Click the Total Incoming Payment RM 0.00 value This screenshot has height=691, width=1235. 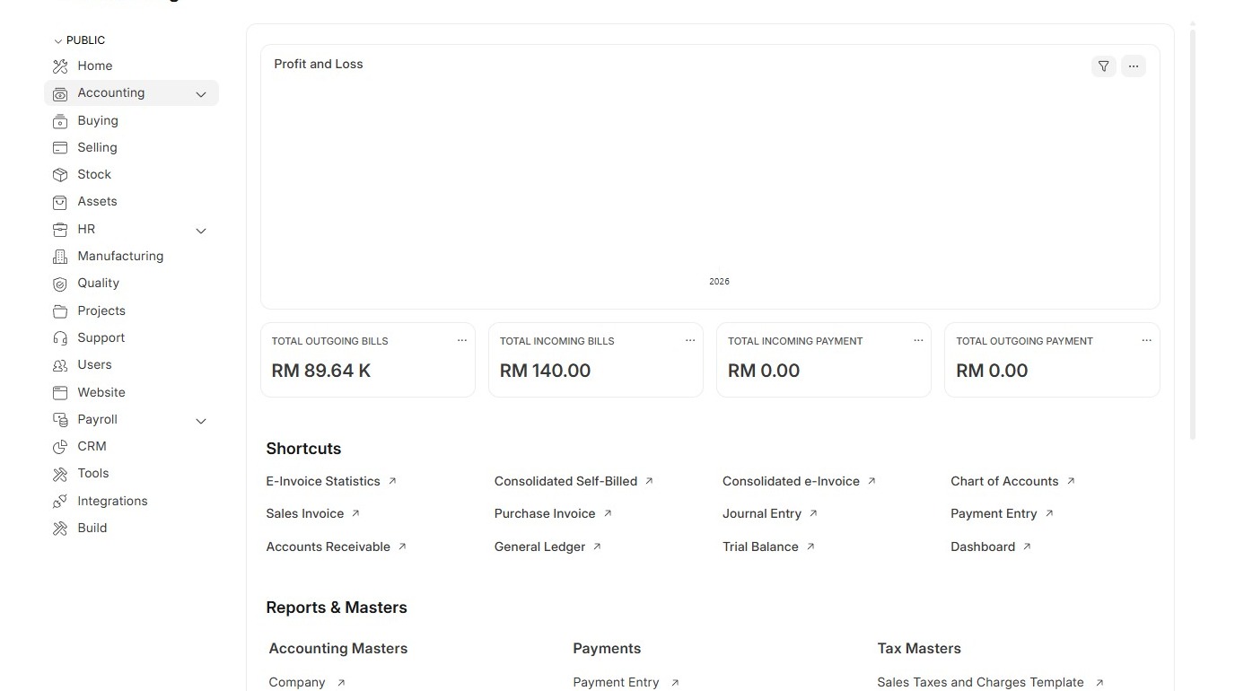(x=763, y=372)
